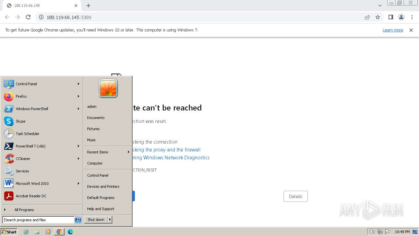This screenshot has height=236, width=419.
Task: Open Windows Media Player from the taskbar
Action: pos(48,232)
